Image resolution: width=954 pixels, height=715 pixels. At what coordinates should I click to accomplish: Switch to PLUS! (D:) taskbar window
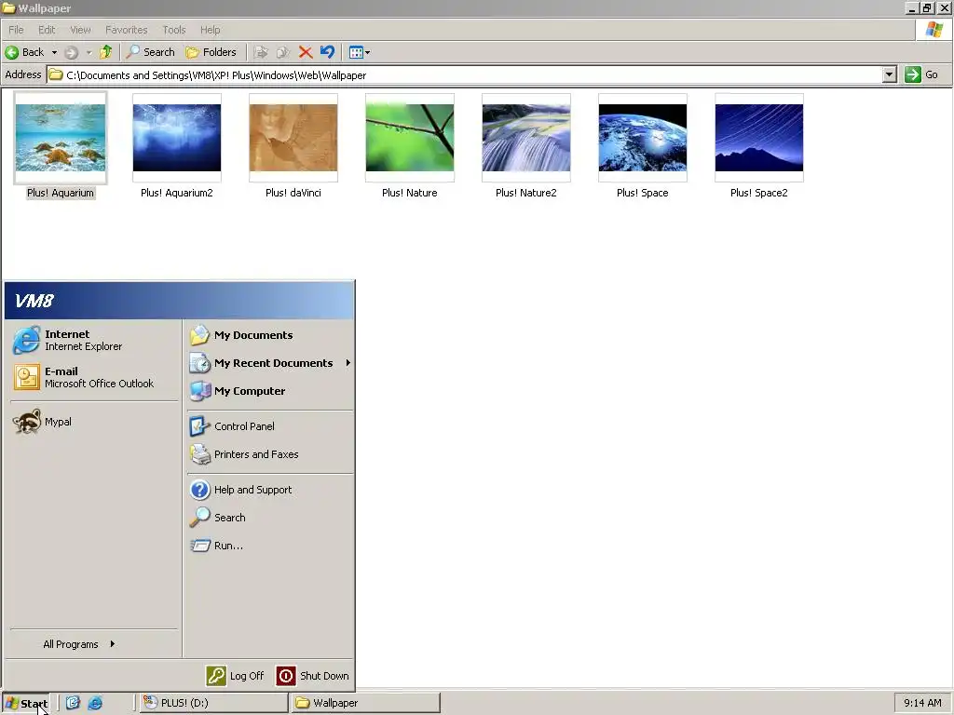pos(213,703)
